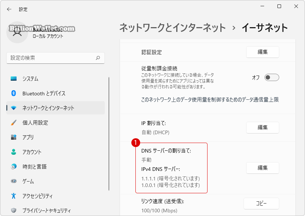
Task: Select the アプリ icon
Action: click(x=14, y=137)
